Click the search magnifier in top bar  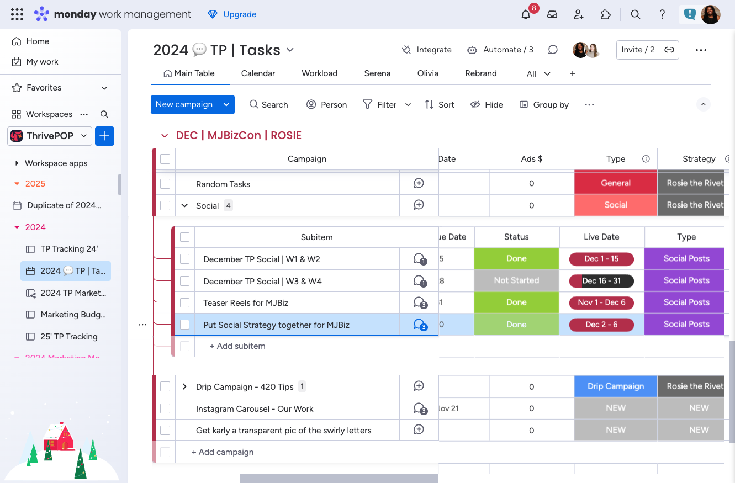coord(636,15)
